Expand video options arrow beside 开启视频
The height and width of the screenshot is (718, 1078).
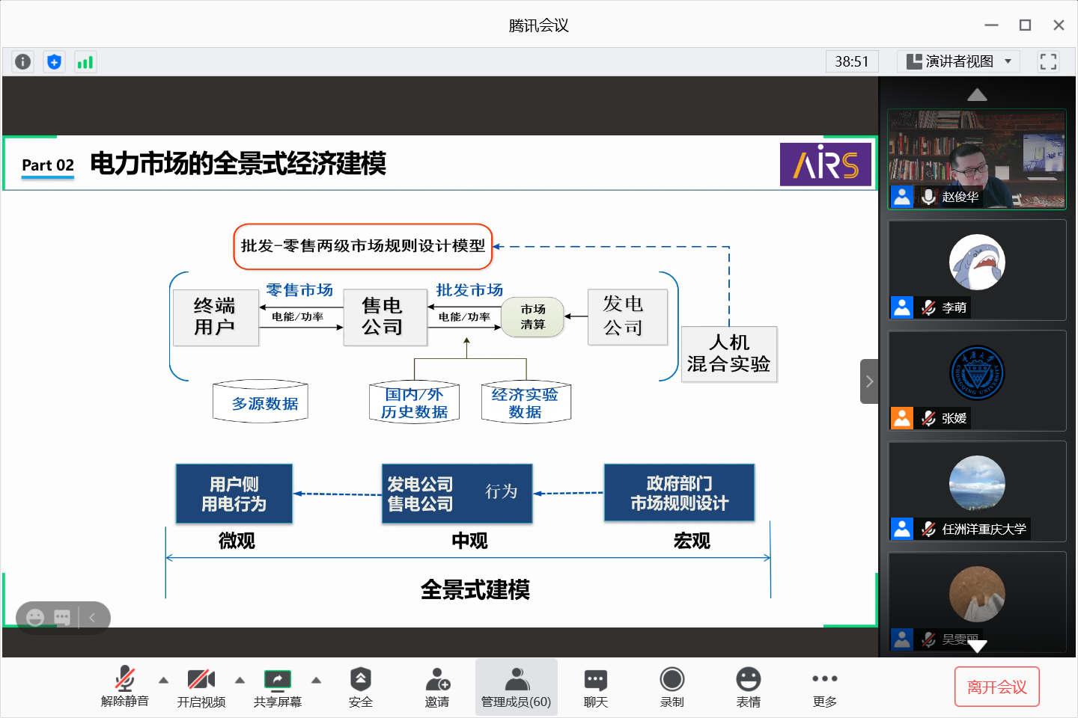point(240,680)
